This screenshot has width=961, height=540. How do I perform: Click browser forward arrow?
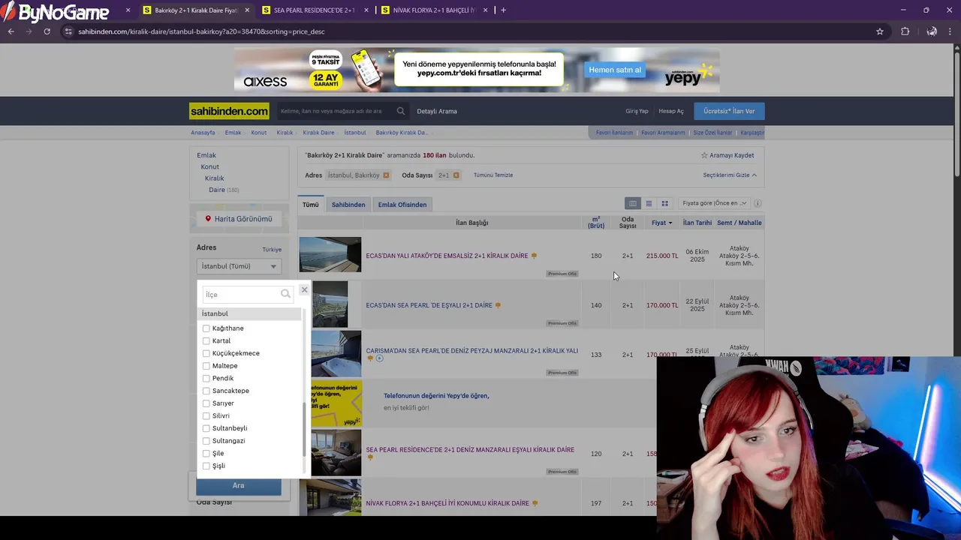point(29,31)
